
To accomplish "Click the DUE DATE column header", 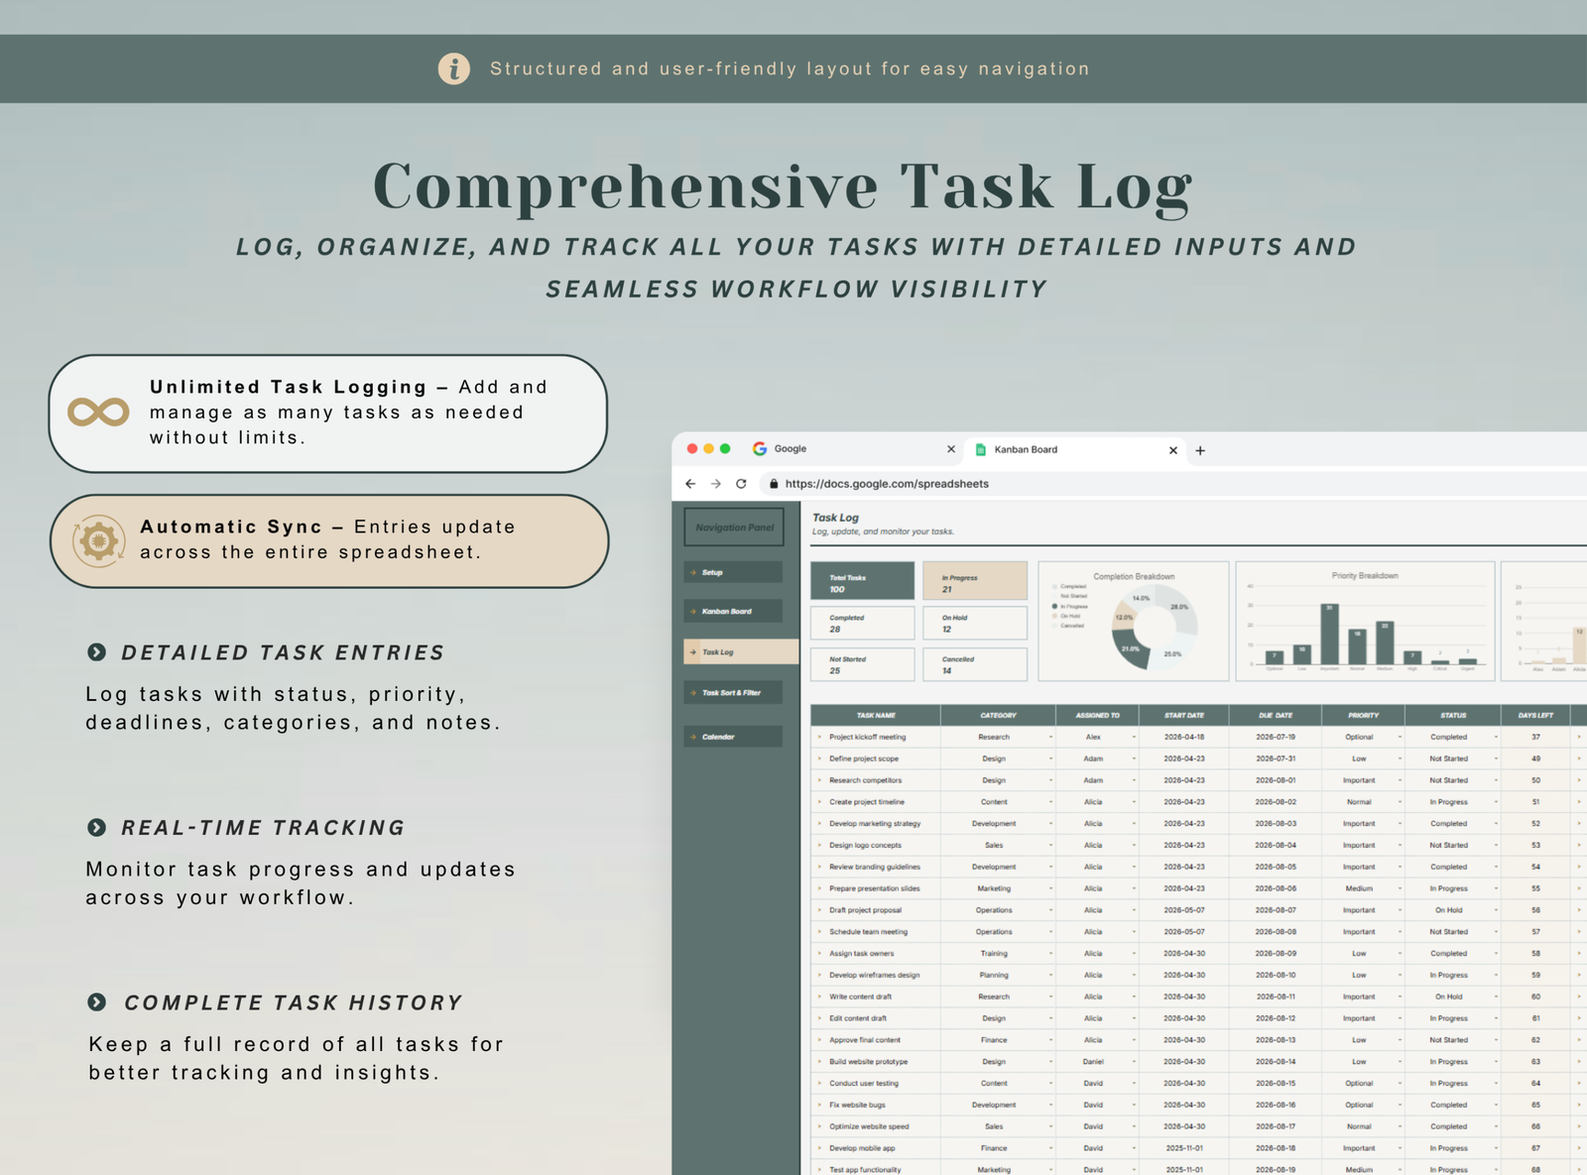I will 1276,715.
